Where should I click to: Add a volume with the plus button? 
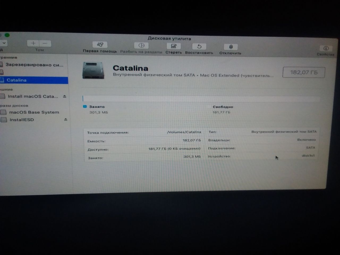pos(33,43)
